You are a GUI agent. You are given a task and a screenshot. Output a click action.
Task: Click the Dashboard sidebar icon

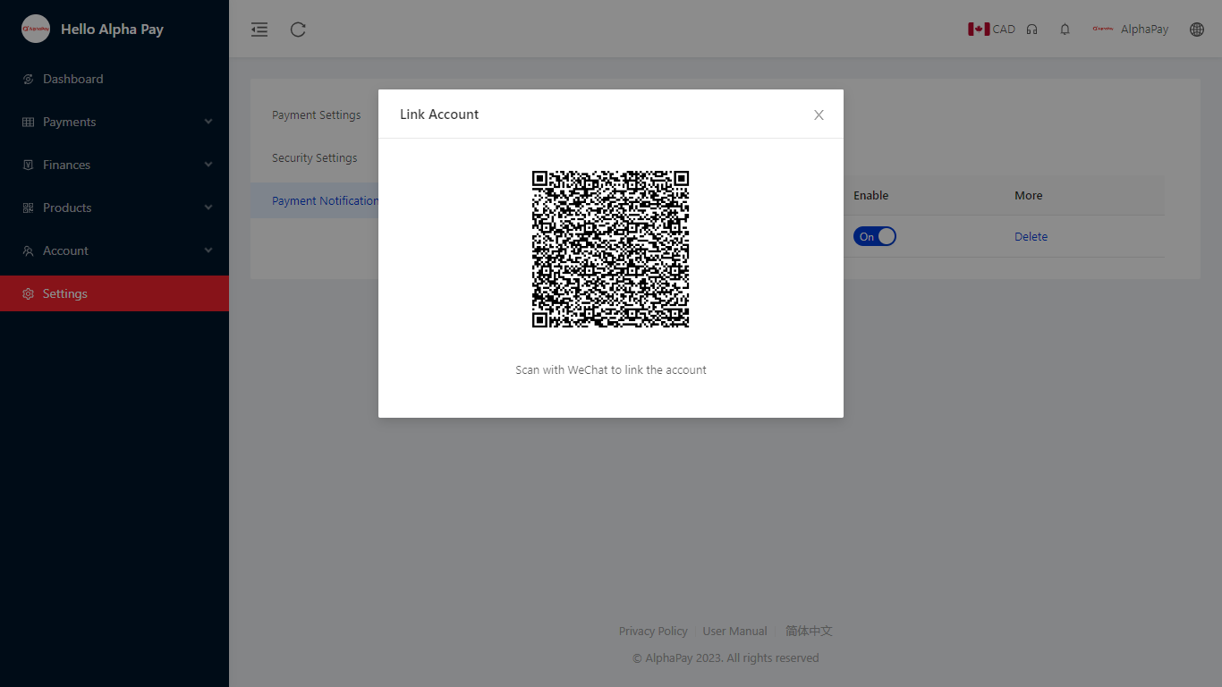point(28,80)
